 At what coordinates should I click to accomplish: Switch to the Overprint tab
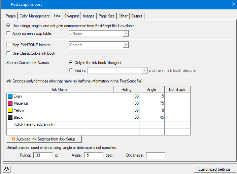click(72, 16)
